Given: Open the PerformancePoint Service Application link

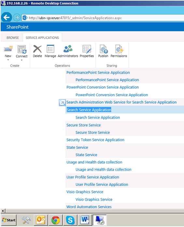Looking at the screenshot, I should click(98, 73).
